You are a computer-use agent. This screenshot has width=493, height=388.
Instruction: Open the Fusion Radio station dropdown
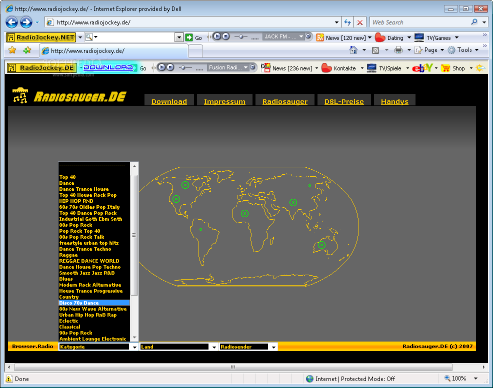(x=245, y=67)
